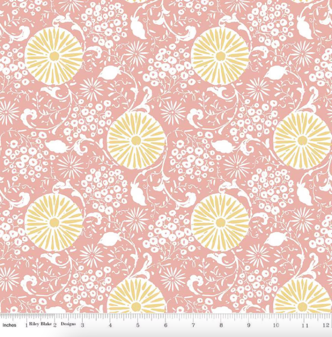This screenshot has height=337, width=332.
Task: Click the top-left yellow sunburst flower
Action: click(x=54, y=56)
